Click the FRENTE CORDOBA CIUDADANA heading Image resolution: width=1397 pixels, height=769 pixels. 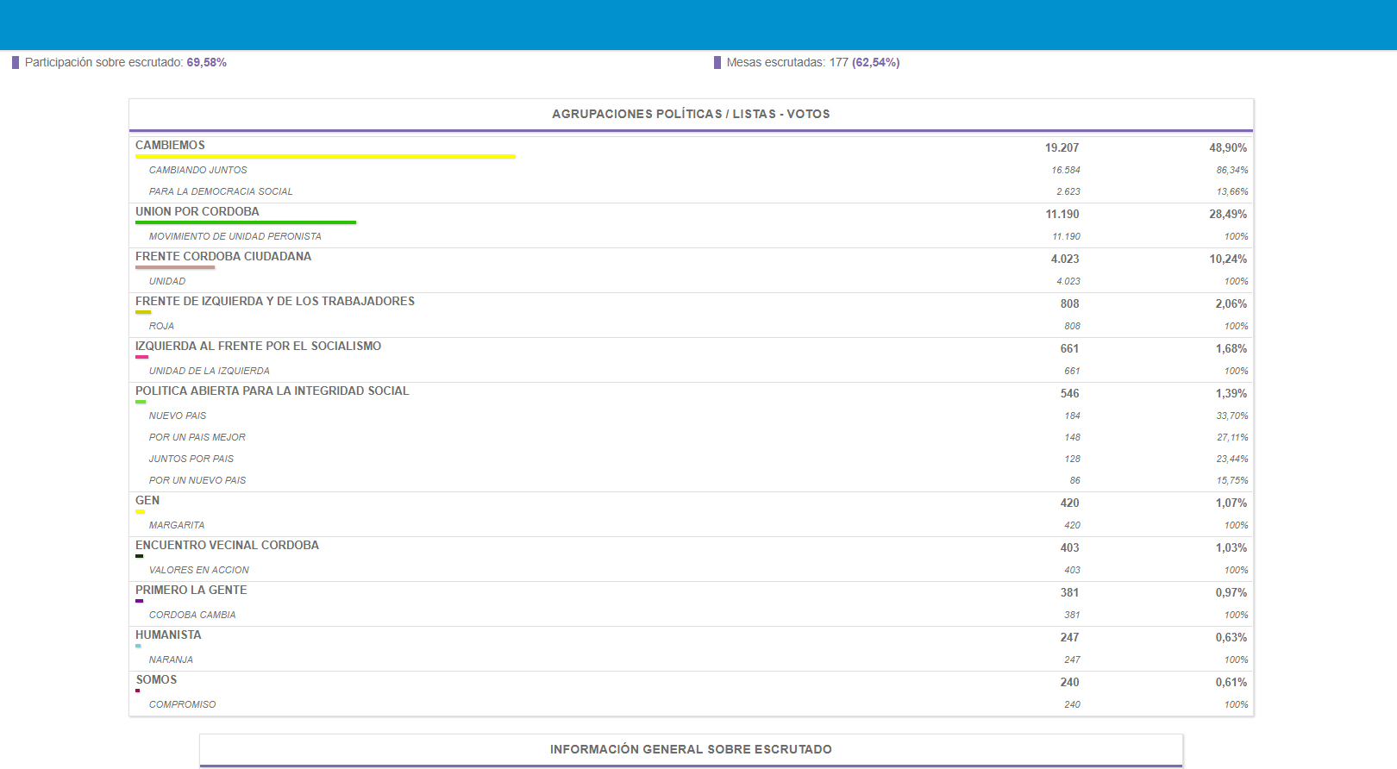coord(222,256)
